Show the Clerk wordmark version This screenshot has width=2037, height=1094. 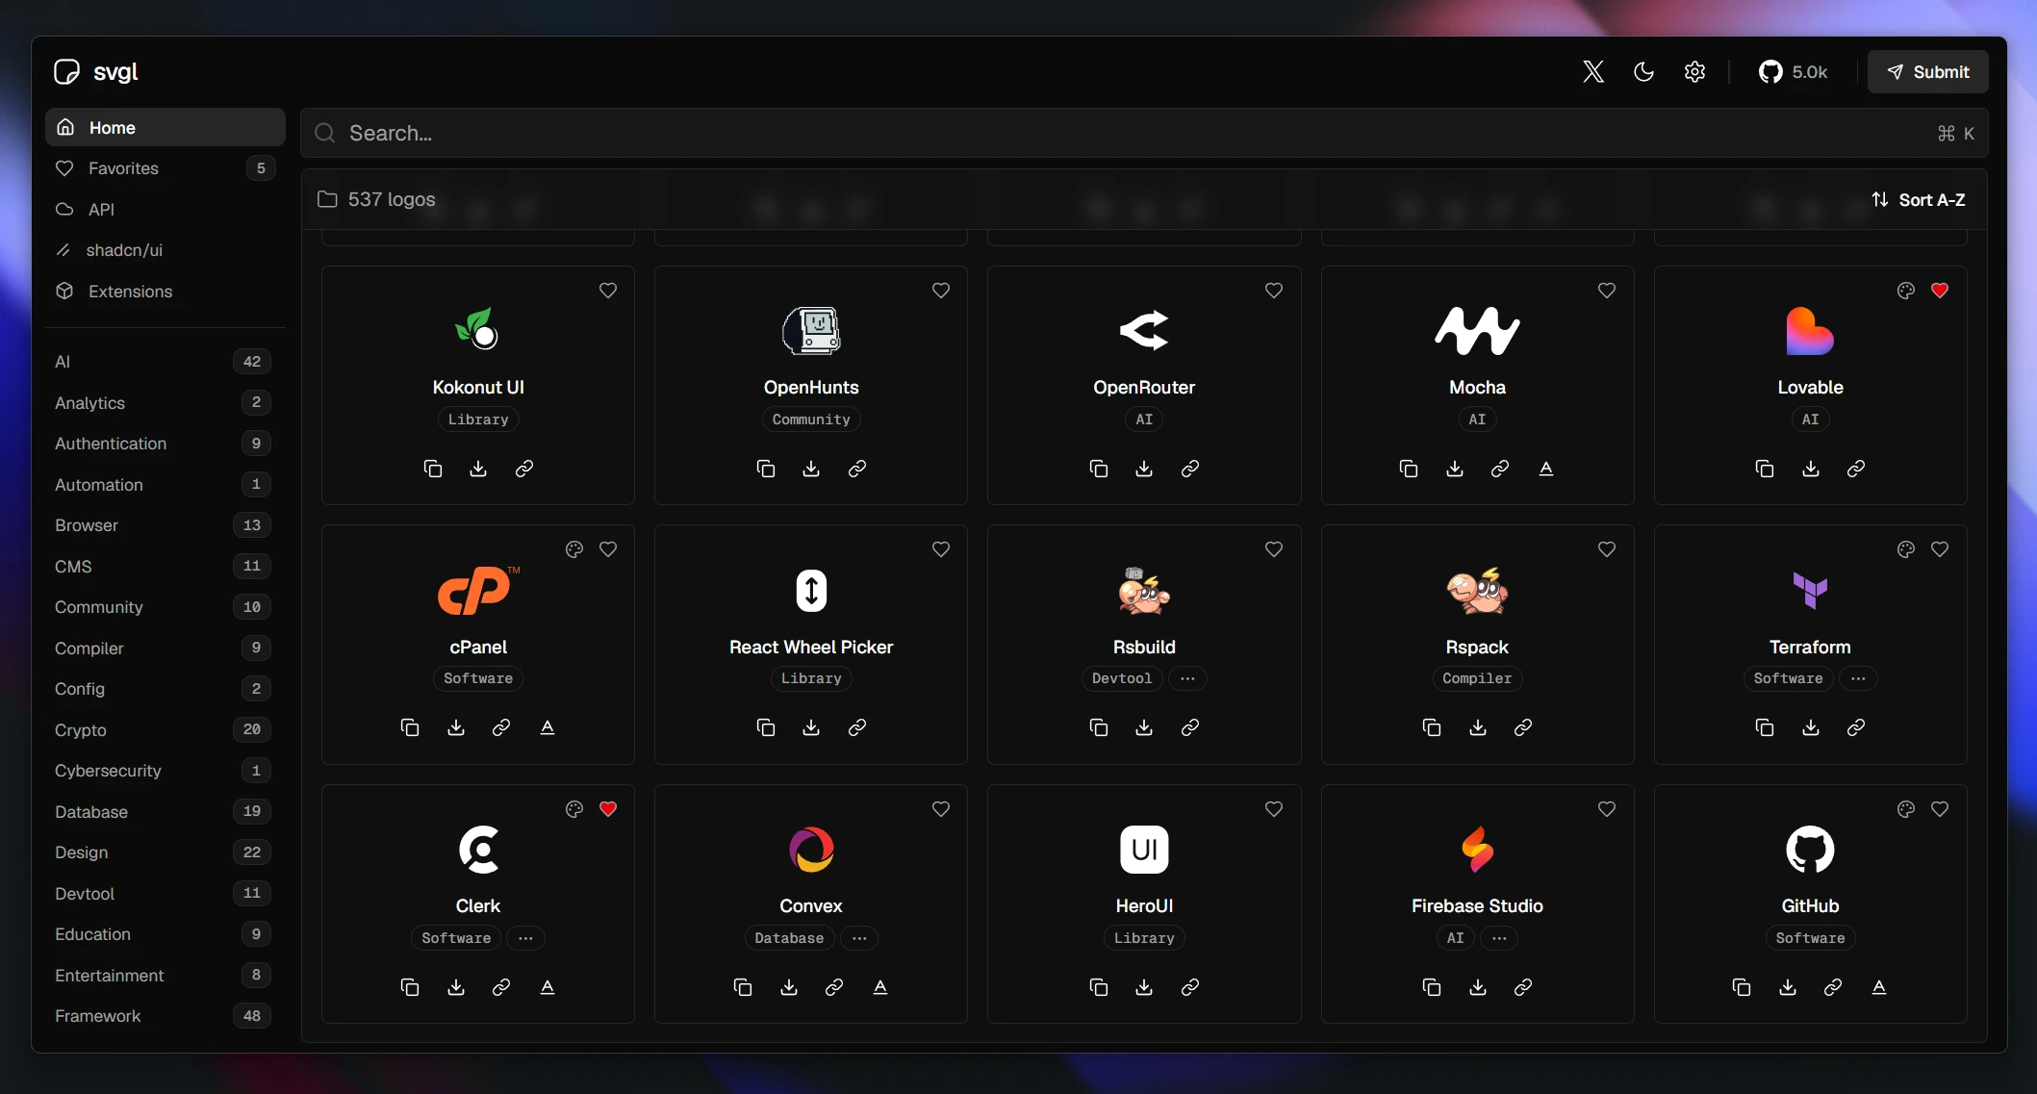(x=547, y=987)
